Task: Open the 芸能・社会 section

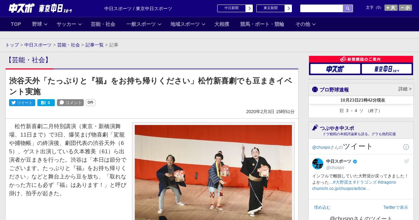Action: 103,24
